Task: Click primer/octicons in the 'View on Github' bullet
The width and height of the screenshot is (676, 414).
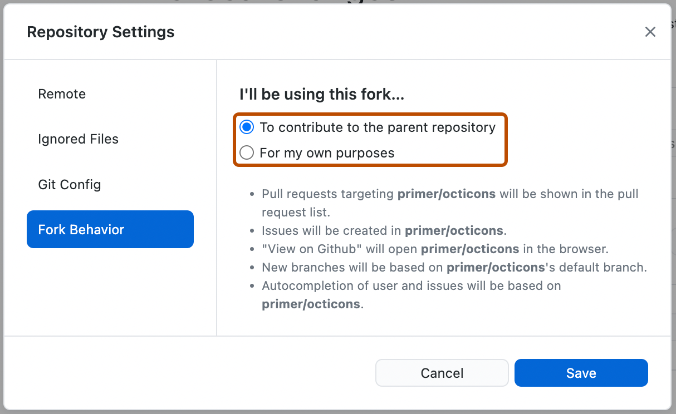Action: [x=469, y=249]
